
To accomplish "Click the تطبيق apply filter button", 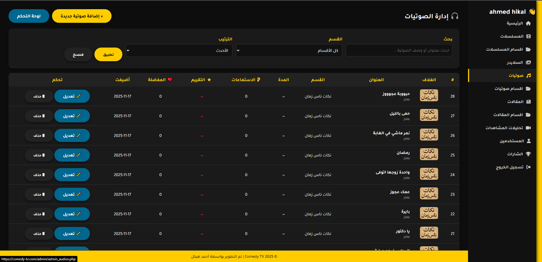I will coord(108,54).
